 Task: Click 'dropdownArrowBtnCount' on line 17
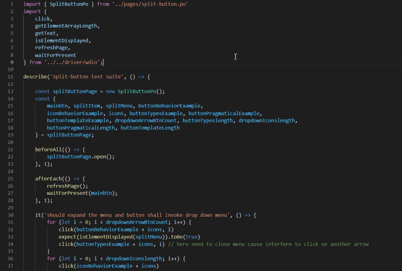coord(146,120)
